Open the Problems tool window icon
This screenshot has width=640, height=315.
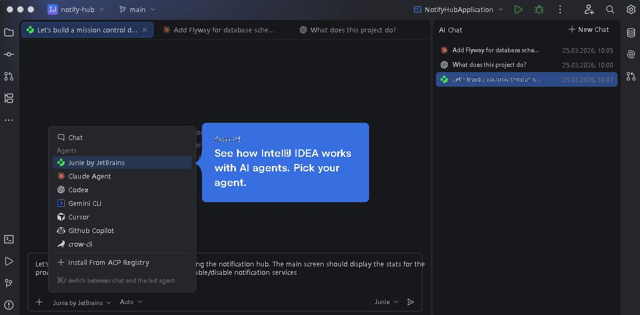click(9, 305)
